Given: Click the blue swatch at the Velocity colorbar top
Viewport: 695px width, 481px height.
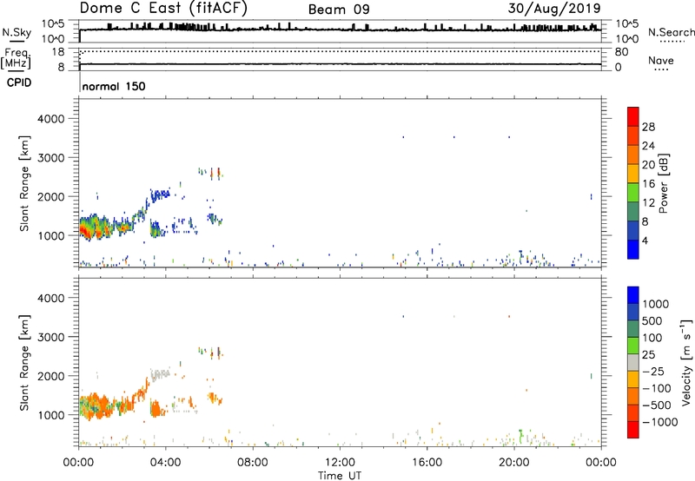Looking at the screenshot, I should pos(633,295).
